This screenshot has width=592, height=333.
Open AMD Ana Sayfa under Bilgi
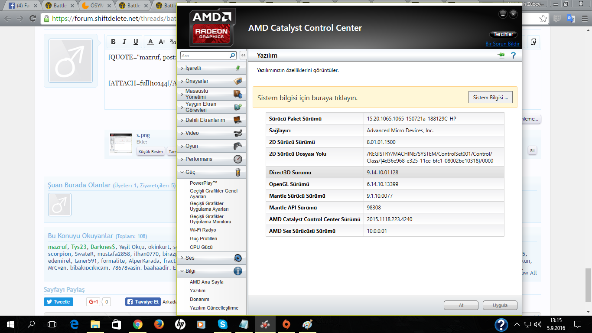pyautogui.click(x=207, y=282)
